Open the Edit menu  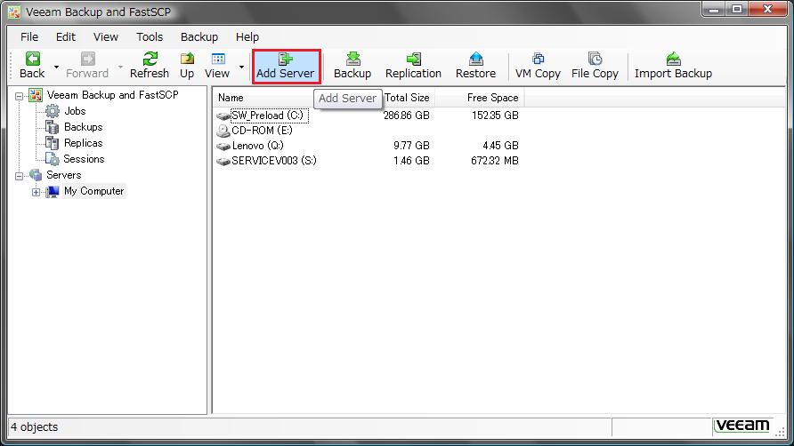[65, 37]
